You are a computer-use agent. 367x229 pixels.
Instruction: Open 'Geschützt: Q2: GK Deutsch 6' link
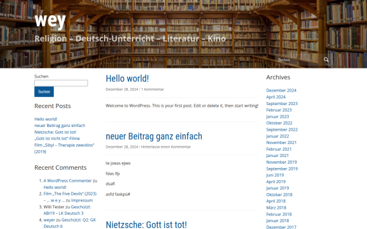coord(70,223)
